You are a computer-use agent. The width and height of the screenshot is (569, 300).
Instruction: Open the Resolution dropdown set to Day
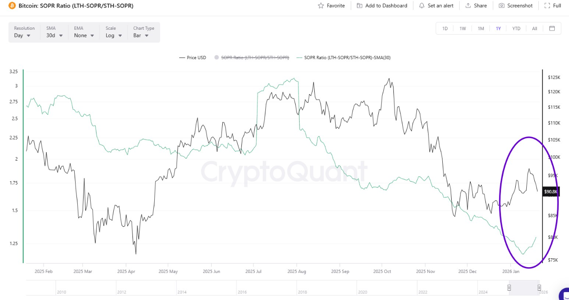point(21,36)
